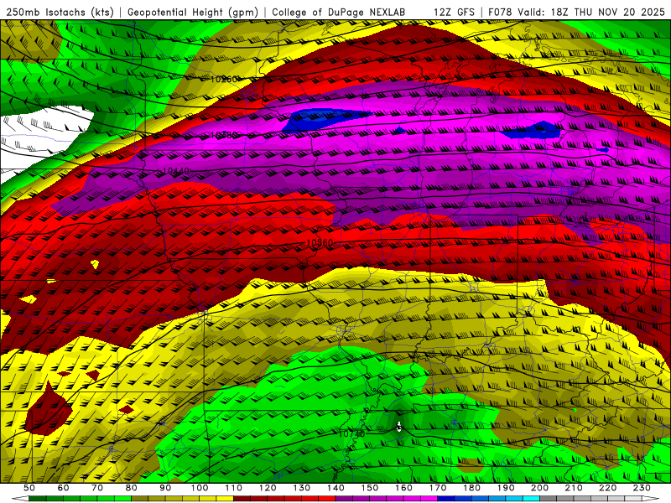Click the 180 value on the color scale
Viewport: 671px width, 503px height.
point(472,488)
